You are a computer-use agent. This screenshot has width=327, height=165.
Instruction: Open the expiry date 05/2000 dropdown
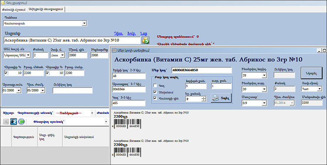coord(43,90)
